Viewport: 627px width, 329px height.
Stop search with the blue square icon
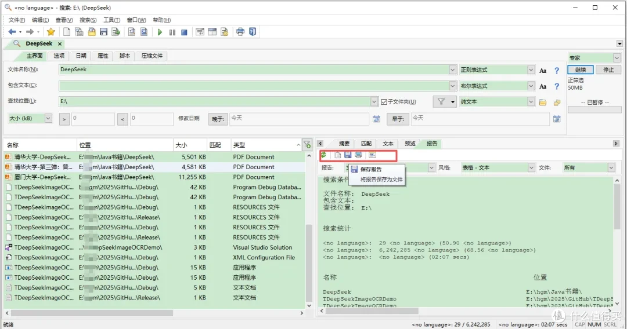point(185,32)
